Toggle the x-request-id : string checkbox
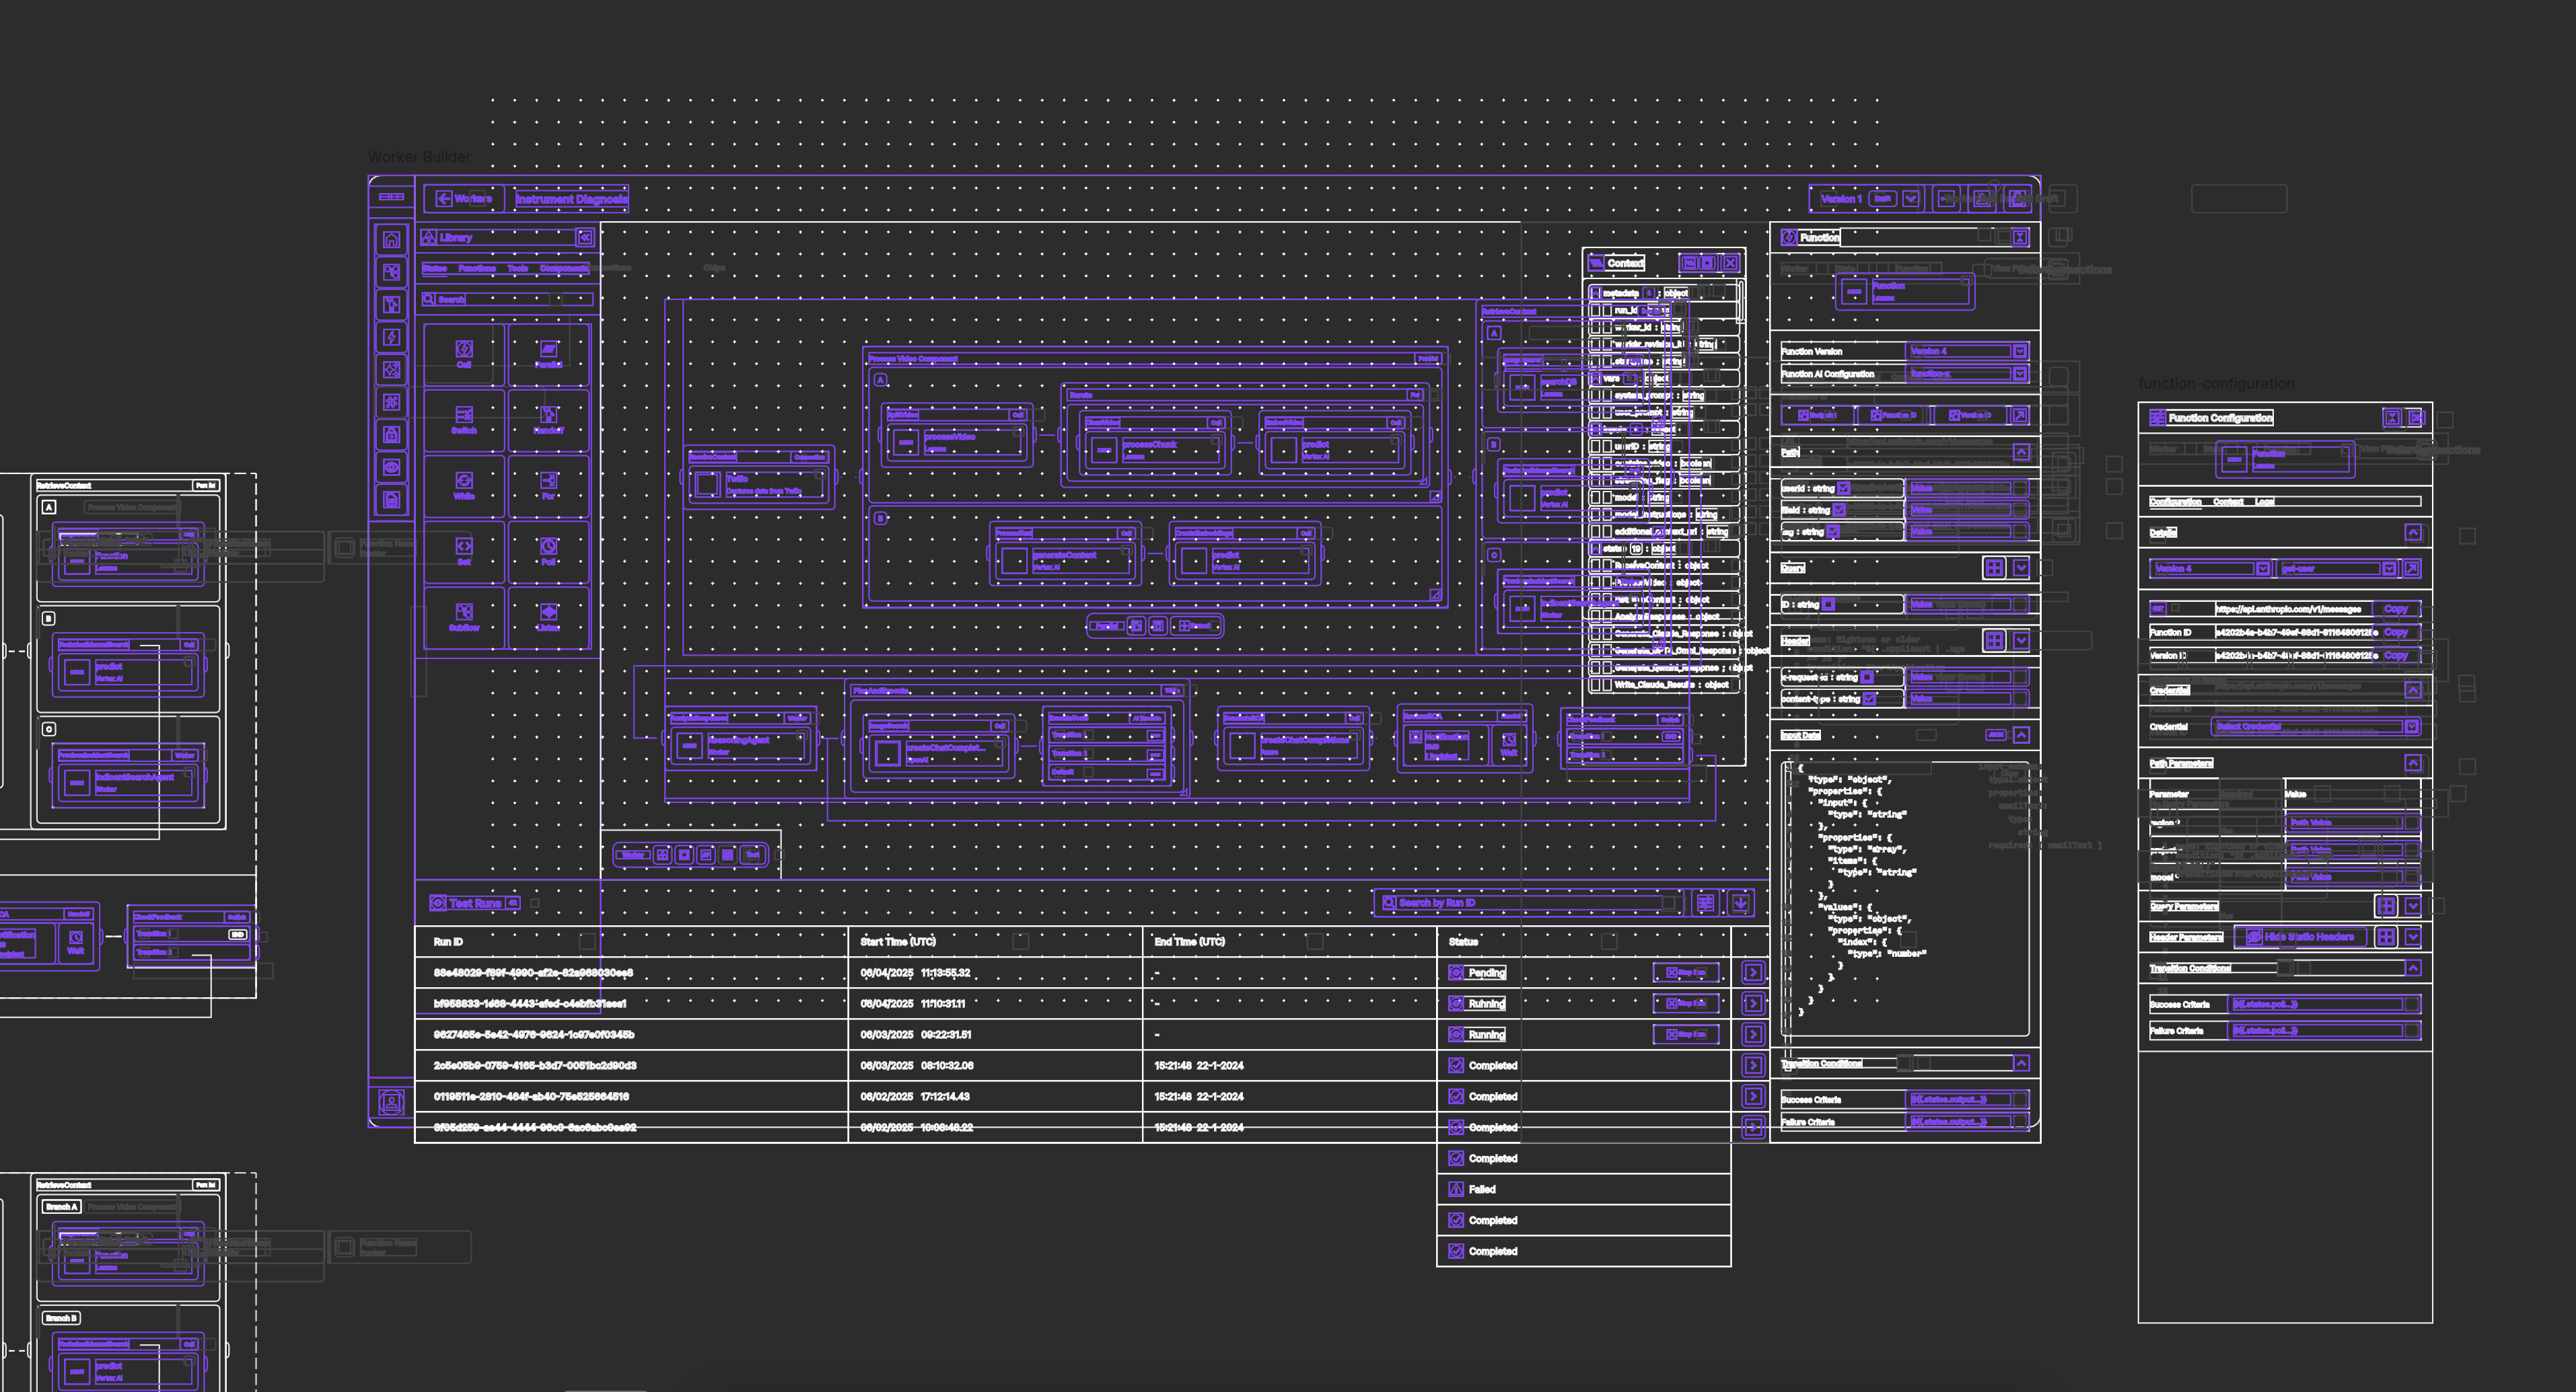This screenshot has height=1392, width=2576. [1867, 678]
